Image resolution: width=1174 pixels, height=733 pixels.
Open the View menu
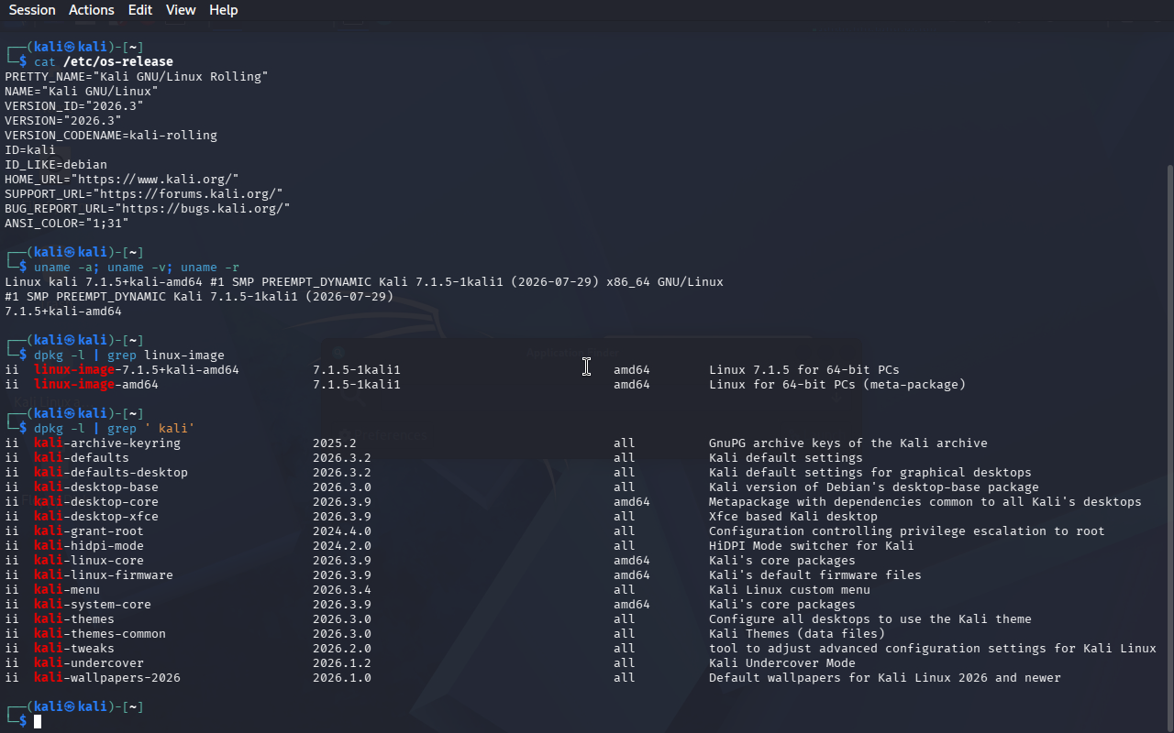[181, 10]
